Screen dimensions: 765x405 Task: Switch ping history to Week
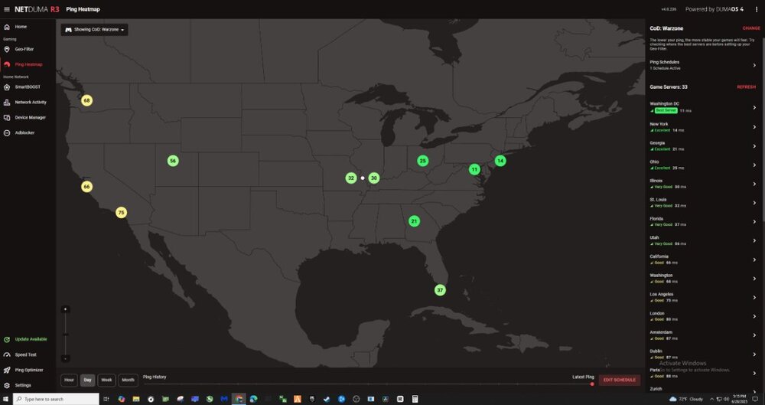(x=106, y=380)
